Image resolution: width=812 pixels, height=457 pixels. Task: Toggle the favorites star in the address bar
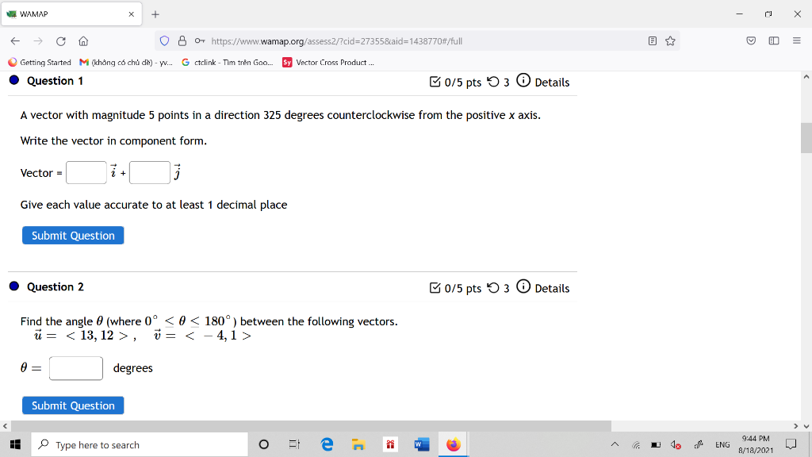[671, 40]
